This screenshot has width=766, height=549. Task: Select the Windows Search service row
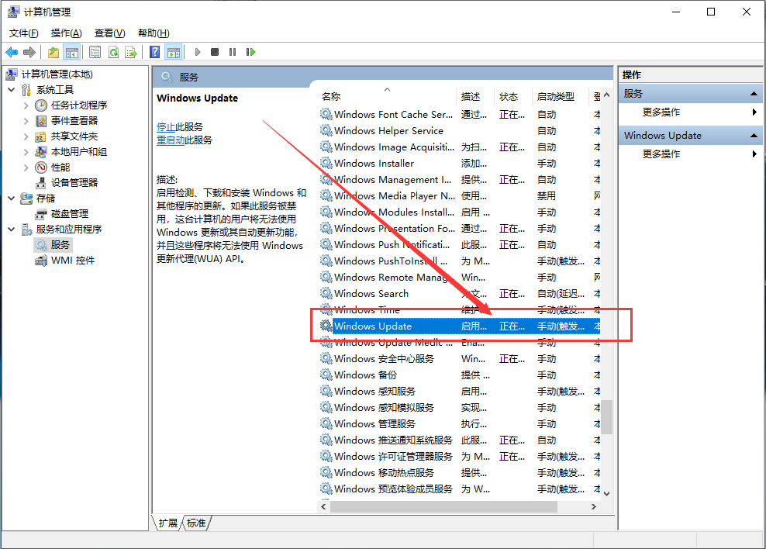coord(460,294)
